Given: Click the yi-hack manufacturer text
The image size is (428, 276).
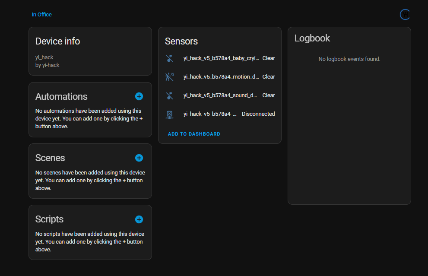Looking at the screenshot, I should pos(45,65).
